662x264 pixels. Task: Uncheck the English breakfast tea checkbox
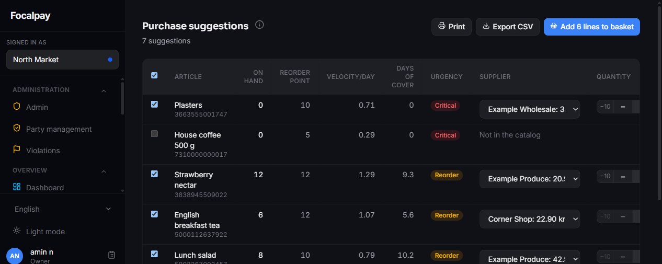[154, 214]
